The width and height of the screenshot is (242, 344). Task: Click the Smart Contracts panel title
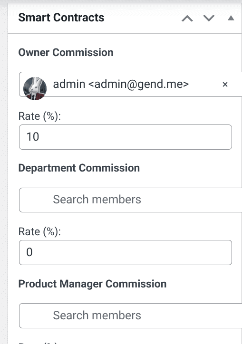(61, 18)
